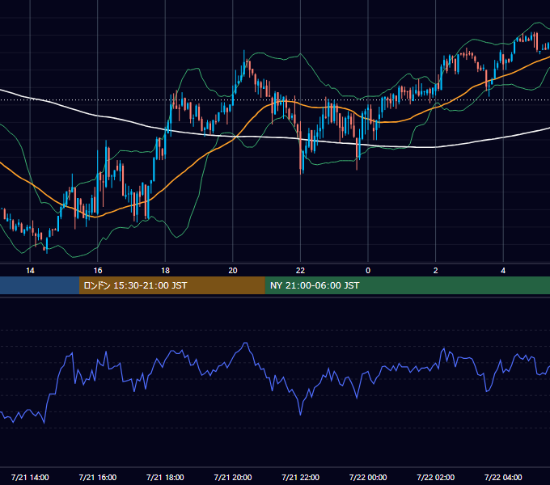550x485 pixels.
Task: Click the 7/21 22:00 time label
Action: pos(300,477)
